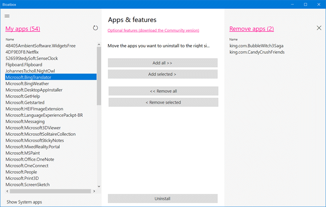Select Microsoft.GetHelp app
This screenshot has width=326, height=207.
[x=51, y=96]
